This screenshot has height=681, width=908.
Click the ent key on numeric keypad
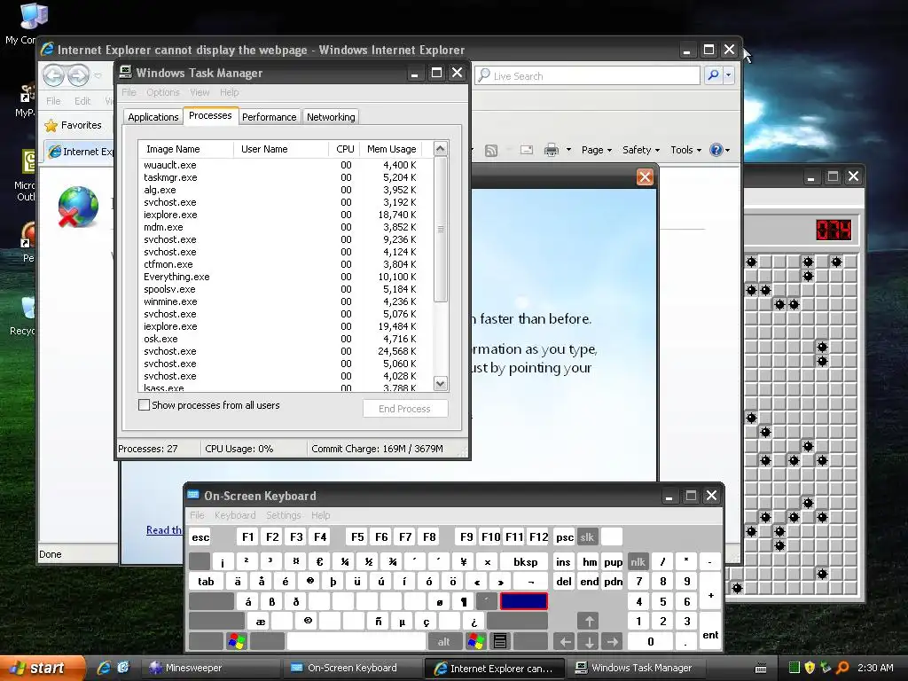tap(710, 631)
